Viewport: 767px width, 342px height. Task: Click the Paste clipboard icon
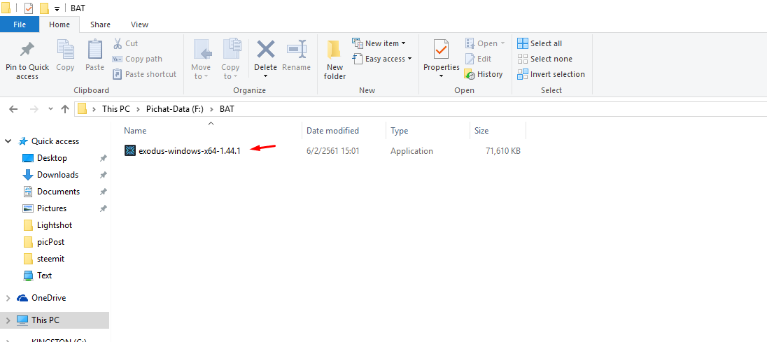click(95, 50)
